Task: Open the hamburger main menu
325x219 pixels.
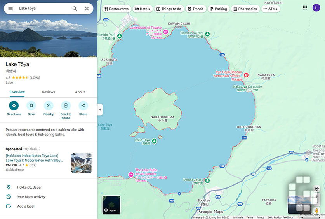Action: coord(10,9)
